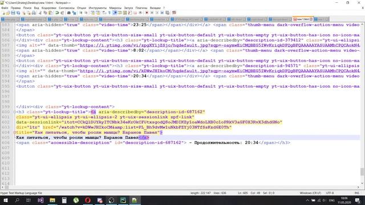Click the UTF-8 encoding status field

(x=330, y=193)
